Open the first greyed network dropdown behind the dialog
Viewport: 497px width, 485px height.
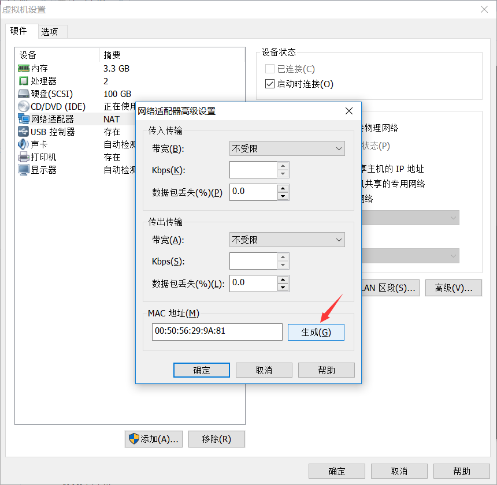[410, 218]
